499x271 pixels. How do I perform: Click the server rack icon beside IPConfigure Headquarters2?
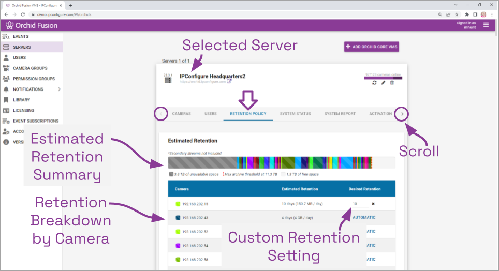168,80
